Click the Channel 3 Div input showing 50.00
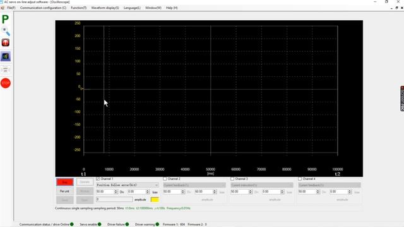Viewport: 404px width, 227px height. tap(240, 192)
